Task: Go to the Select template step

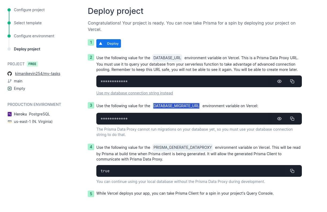Action: pos(28,23)
